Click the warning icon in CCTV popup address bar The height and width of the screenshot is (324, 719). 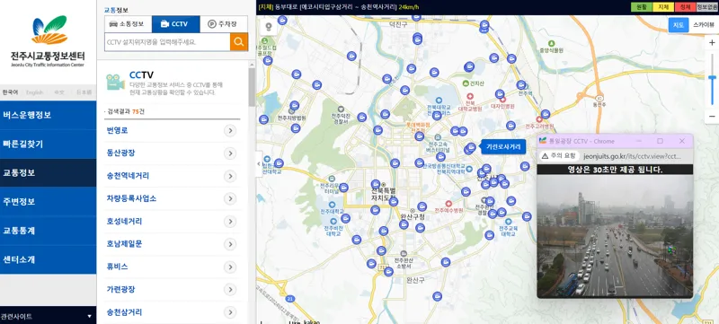point(545,156)
